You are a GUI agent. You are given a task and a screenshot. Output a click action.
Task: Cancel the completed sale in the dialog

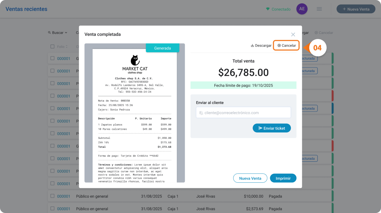pos(287,46)
